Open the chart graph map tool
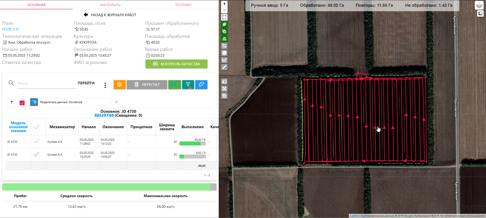486x218 pixels. point(224,60)
